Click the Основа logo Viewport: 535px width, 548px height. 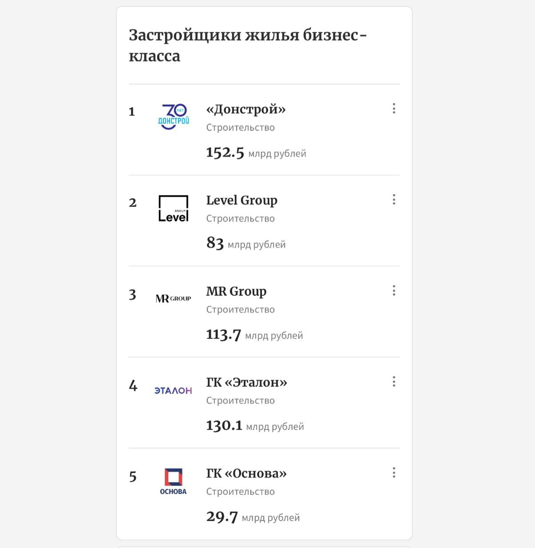(173, 481)
